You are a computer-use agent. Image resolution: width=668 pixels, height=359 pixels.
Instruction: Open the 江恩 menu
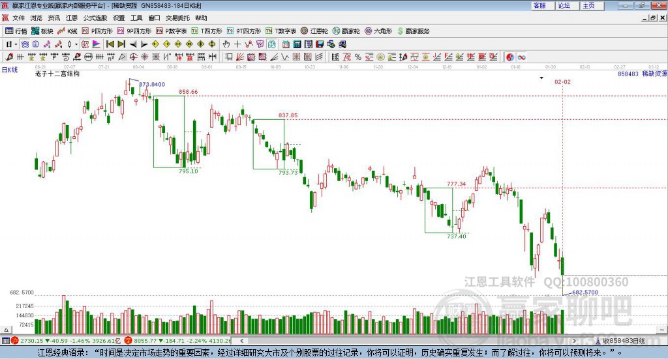point(72,18)
